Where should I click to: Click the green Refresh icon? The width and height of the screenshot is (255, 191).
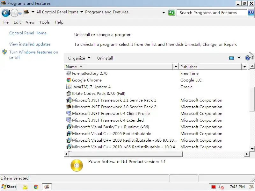coord(171,13)
